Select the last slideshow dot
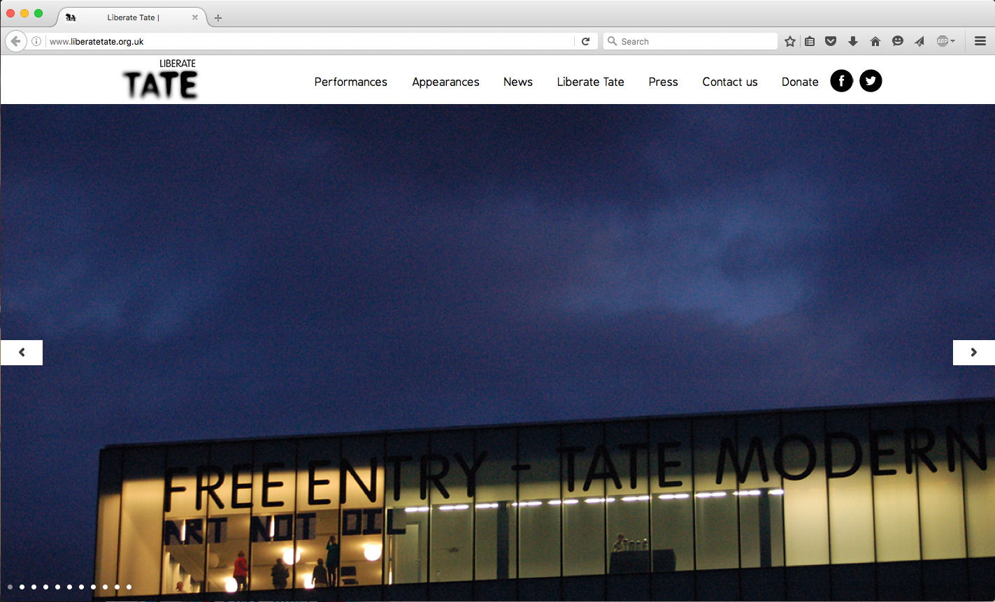Image resolution: width=995 pixels, height=602 pixels. [129, 587]
